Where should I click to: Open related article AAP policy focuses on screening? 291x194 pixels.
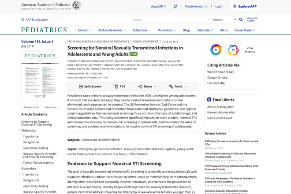pos(231,143)
